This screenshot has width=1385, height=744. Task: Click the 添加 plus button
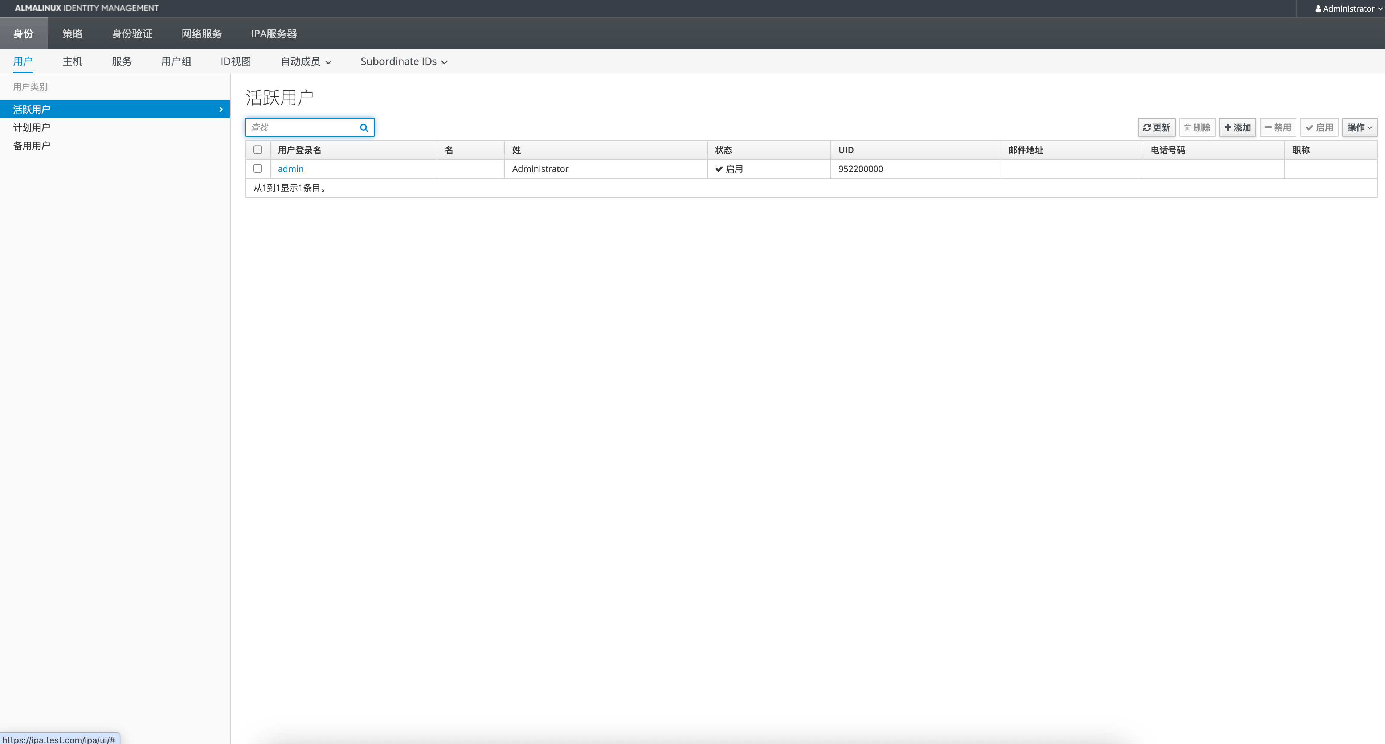pyautogui.click(x=1237, y=127)
